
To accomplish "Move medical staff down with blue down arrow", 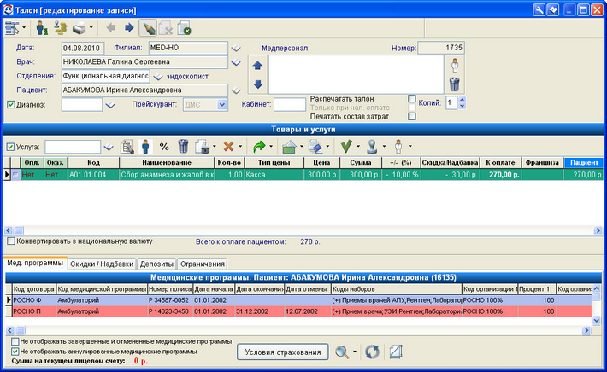I will click(x=258, y=84).
